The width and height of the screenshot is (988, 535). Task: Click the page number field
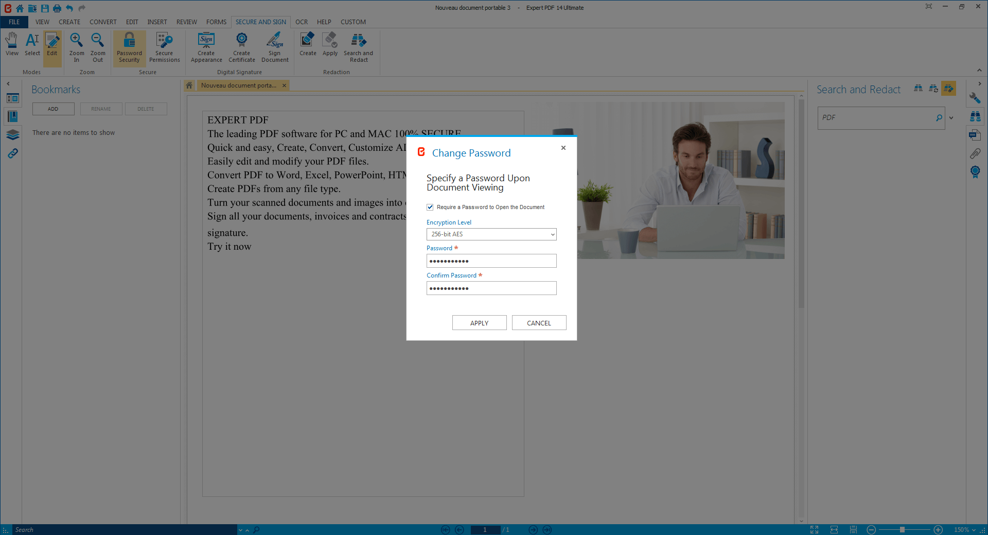(x=485, y=530)
